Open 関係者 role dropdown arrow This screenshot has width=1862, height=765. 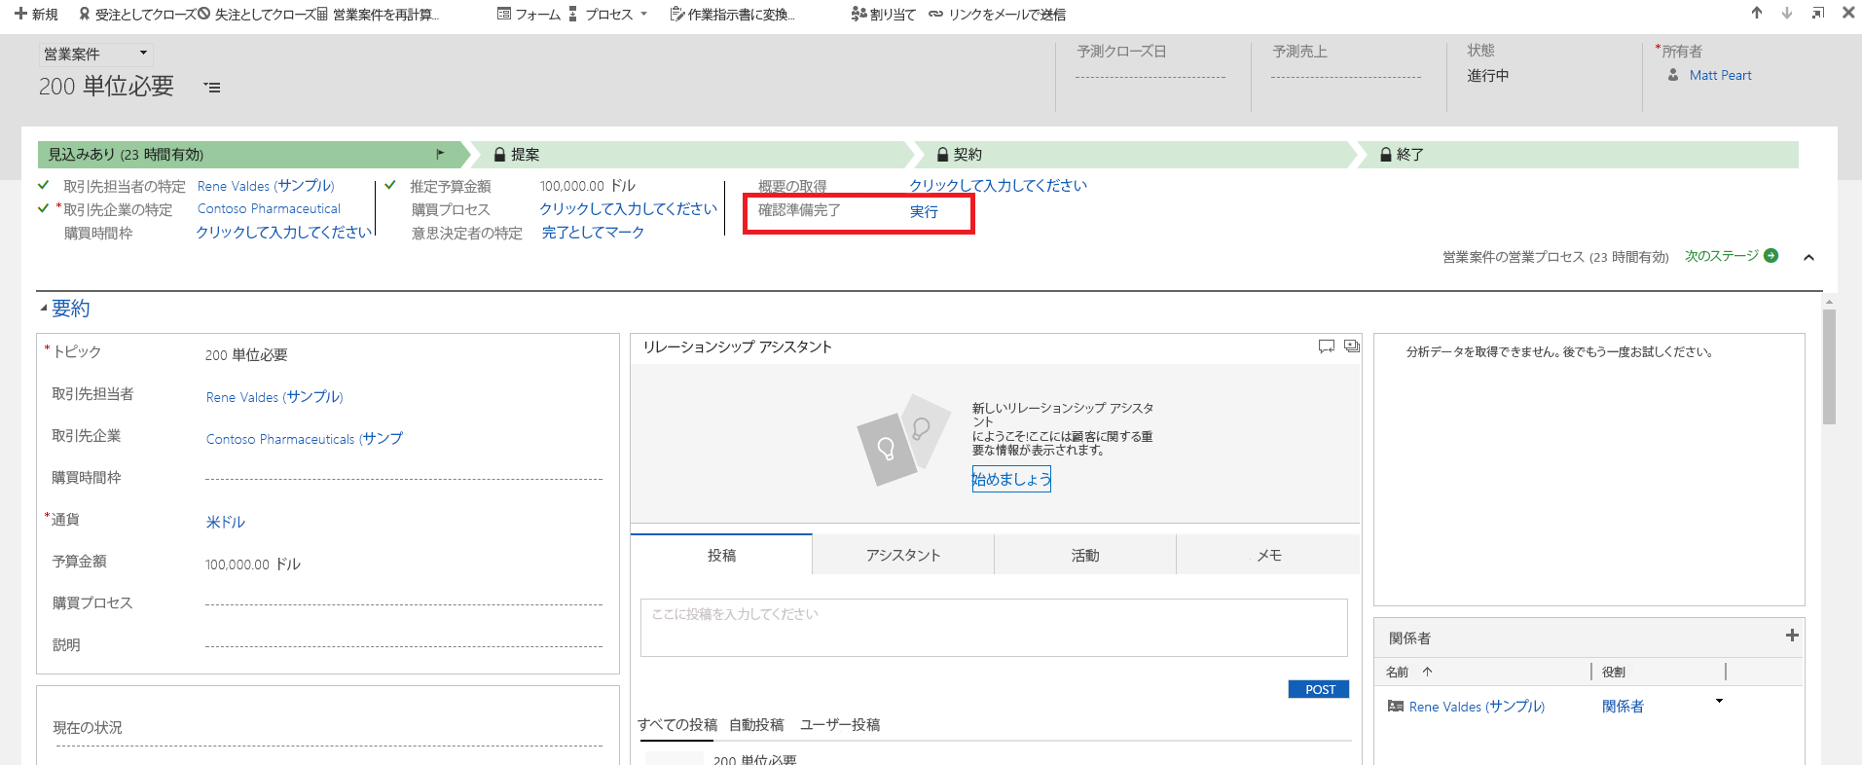coord(1719,702)
